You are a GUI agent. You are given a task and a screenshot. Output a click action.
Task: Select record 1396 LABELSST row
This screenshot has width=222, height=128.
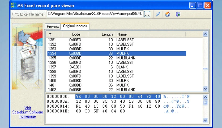click(x=117, y=62)
